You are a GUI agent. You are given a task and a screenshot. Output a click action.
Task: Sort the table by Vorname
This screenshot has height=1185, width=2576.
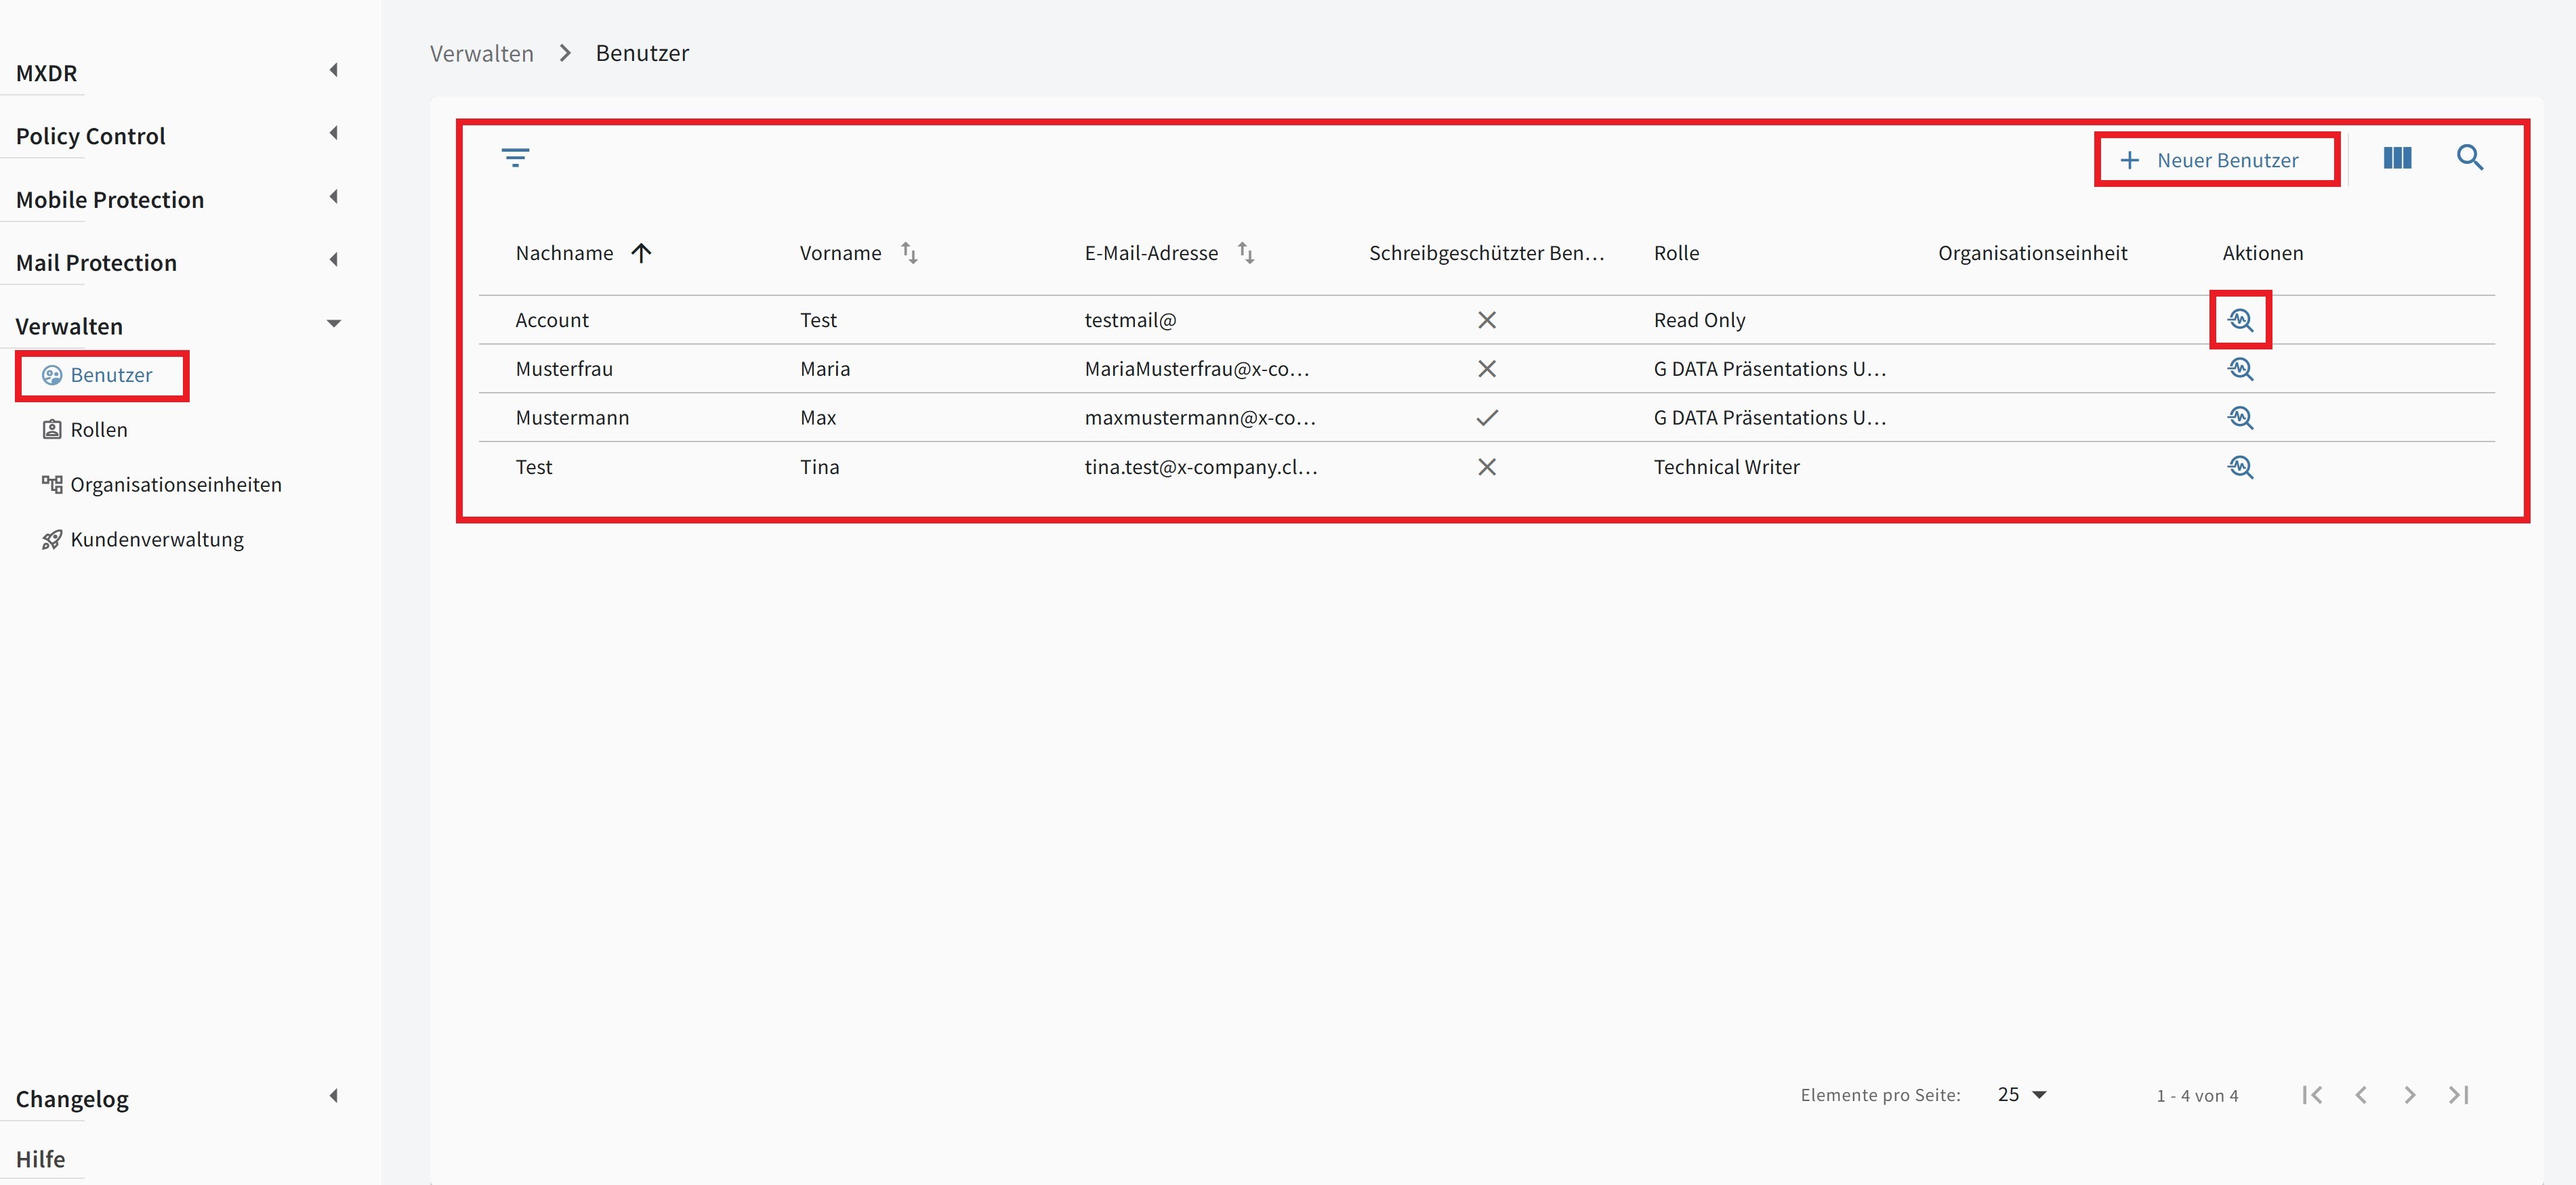(x=909, y=253)
